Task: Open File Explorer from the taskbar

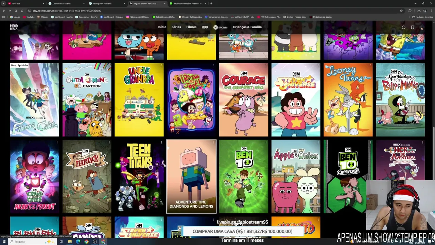Action: click(70, 242)
